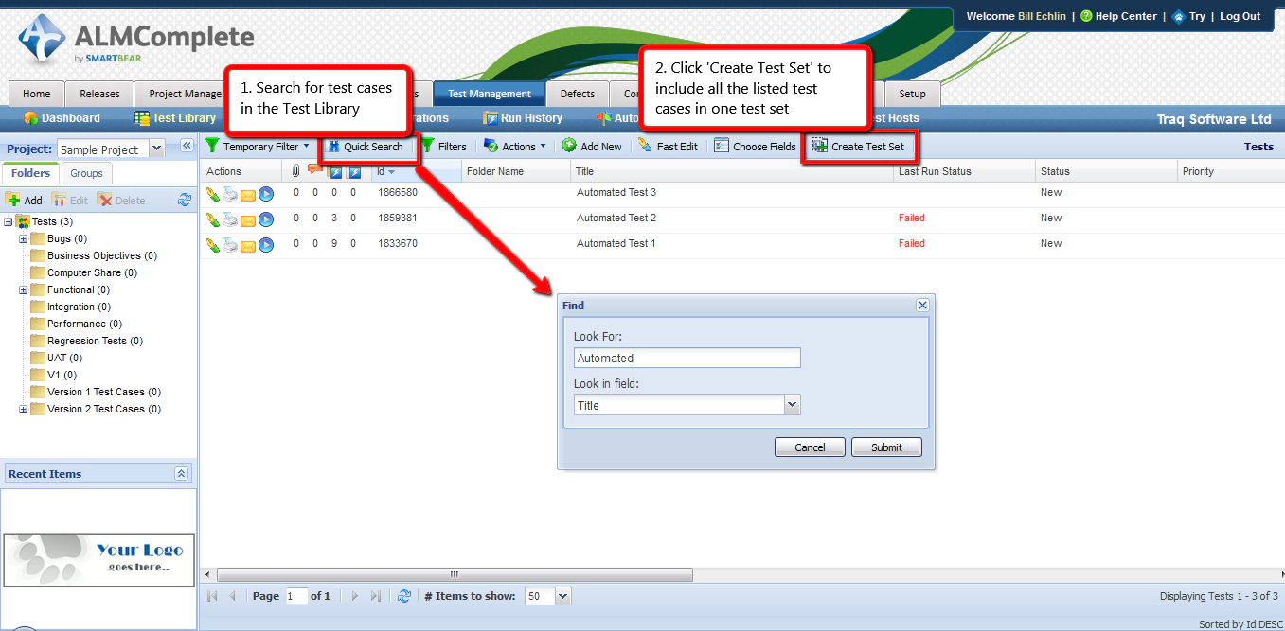The image size is (1285, 631).
Task: Edit Automated Test 3 using the pen icon
Action: [213, 193]
